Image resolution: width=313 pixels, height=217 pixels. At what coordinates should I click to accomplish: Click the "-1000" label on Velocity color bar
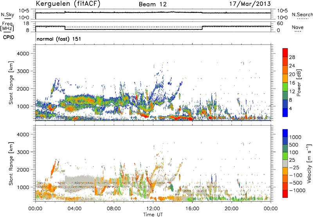[x=297, y=190]
